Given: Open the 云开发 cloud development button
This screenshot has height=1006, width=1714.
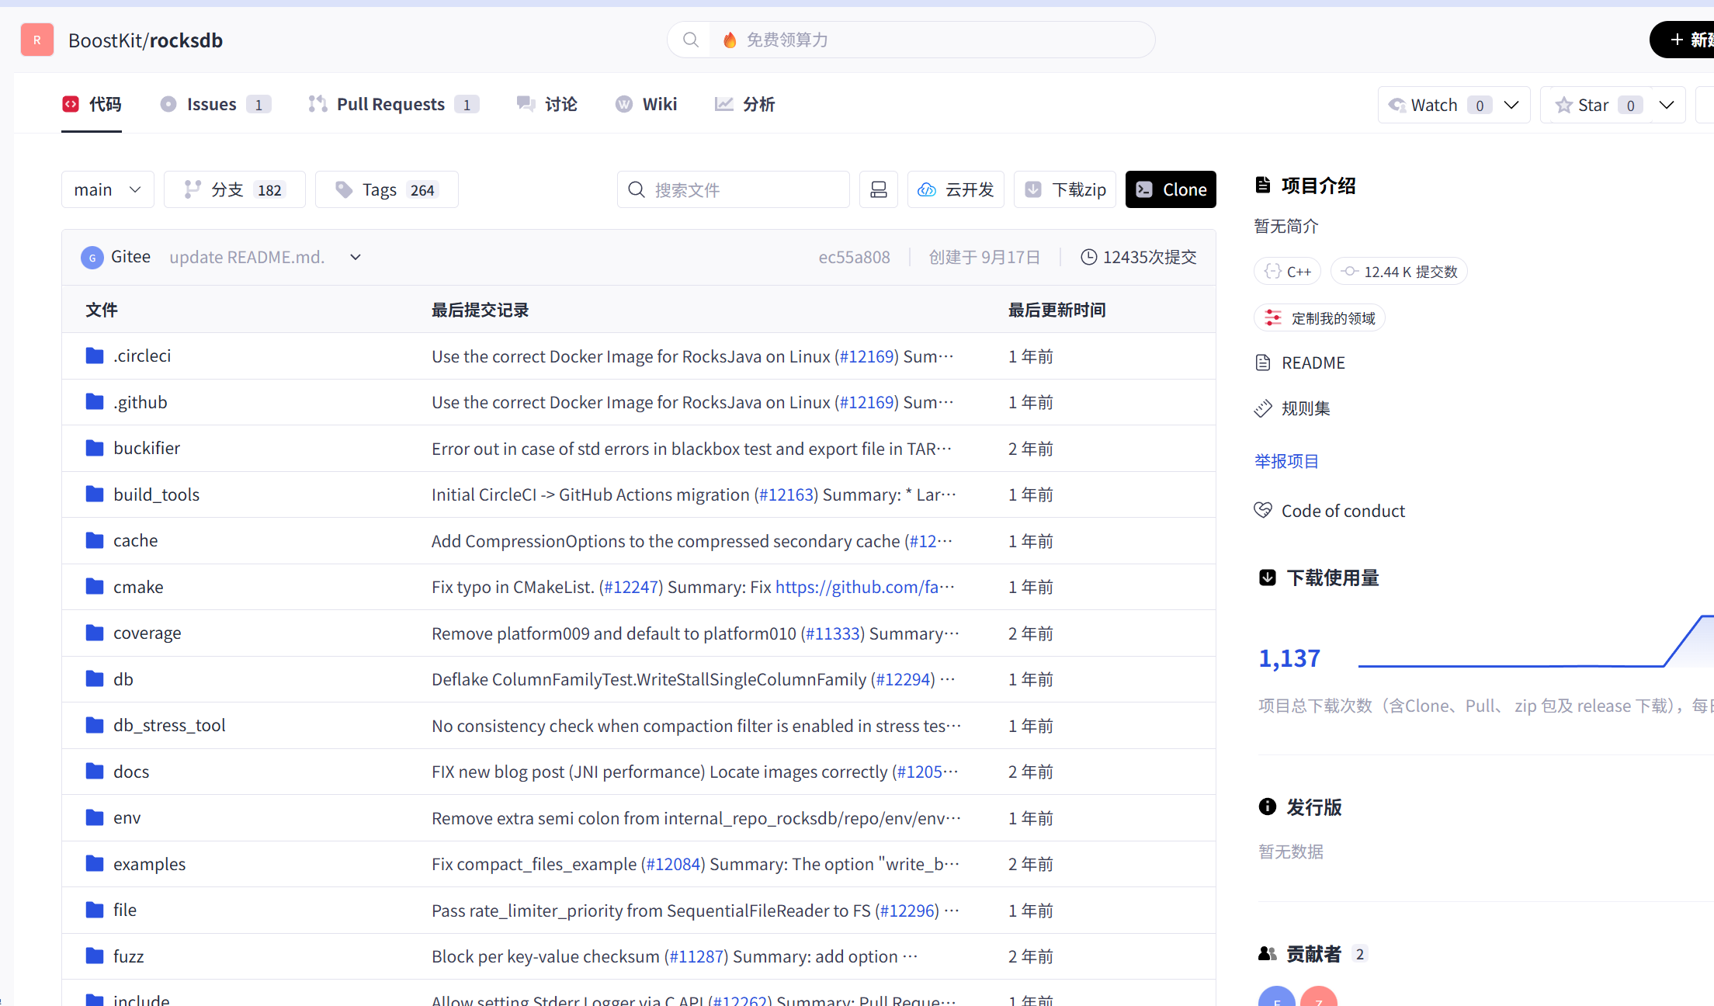Looking at the screenshot, I should [956, 189].
